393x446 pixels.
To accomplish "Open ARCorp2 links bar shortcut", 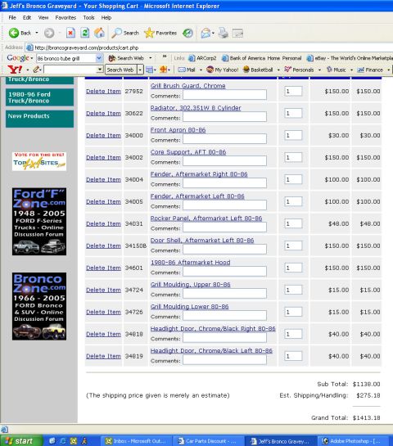I will point(202,58).
